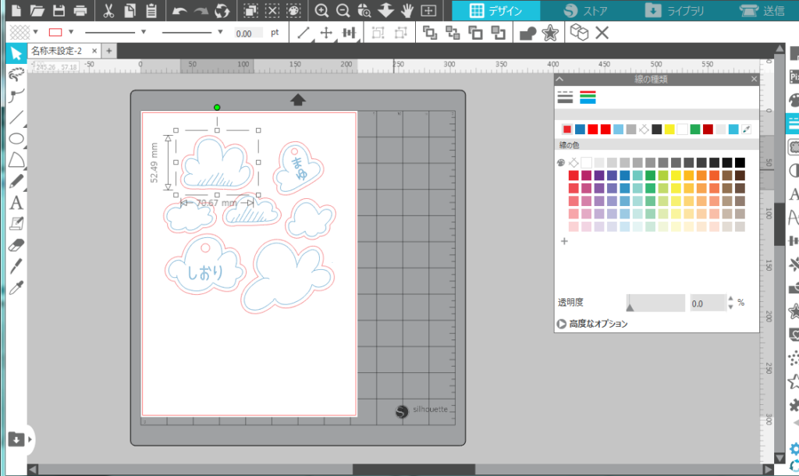Select the arrow Select tool in left toolbar
Image resolution: width=799 pixels, height=476 pixels.
[16, 53]
